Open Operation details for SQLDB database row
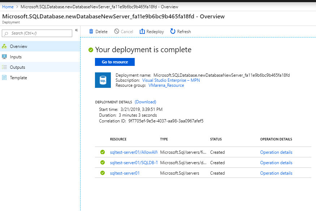The width and height of the screenshot is (316, 211). (276, 163)
